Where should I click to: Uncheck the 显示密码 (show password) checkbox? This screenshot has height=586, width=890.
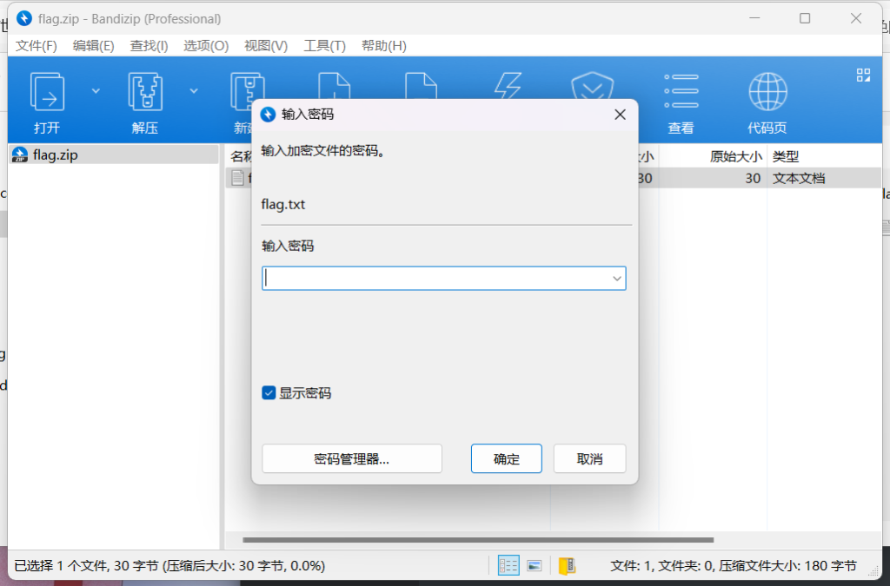coord(269,393)
